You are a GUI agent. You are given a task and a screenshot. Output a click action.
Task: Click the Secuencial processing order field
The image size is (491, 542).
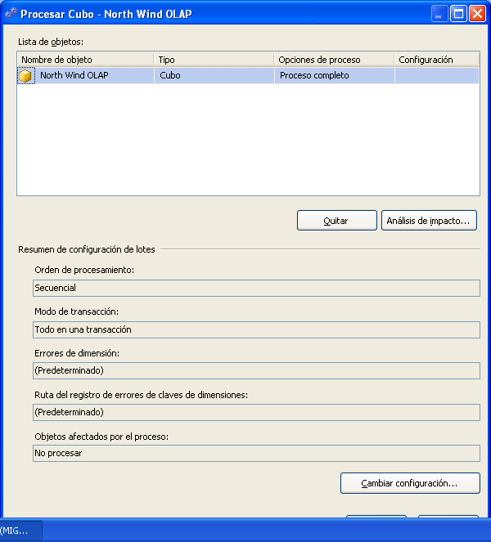point(256,288)
